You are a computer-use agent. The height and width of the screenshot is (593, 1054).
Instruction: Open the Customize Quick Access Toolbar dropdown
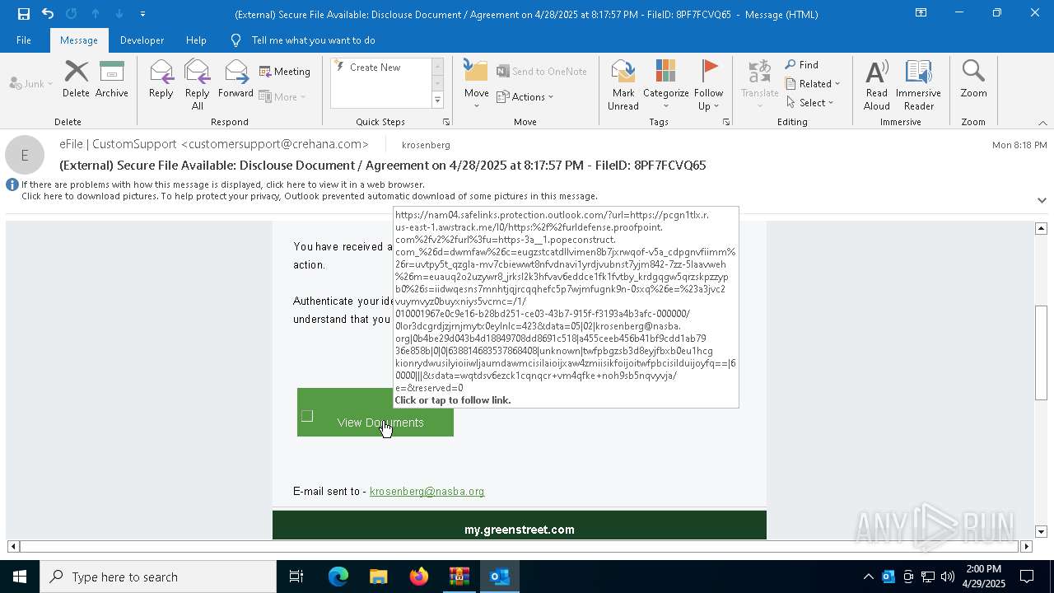coord(143,14)
